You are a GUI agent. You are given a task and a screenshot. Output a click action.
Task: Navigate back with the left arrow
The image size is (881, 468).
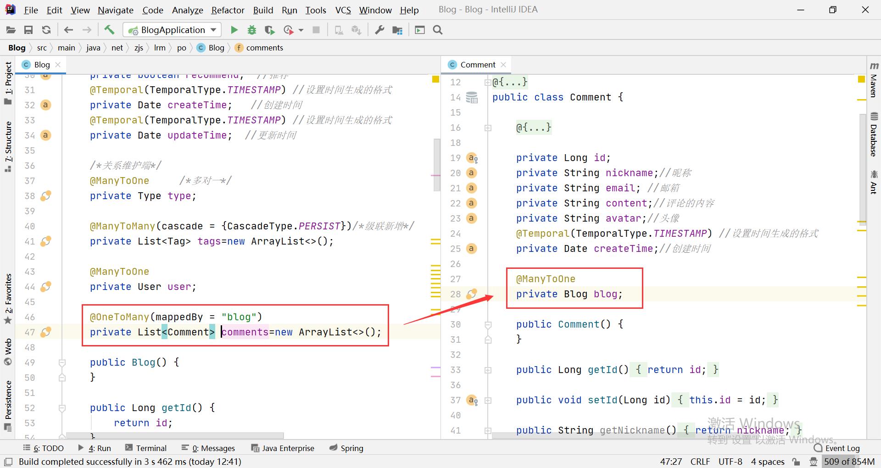(69, 30)
